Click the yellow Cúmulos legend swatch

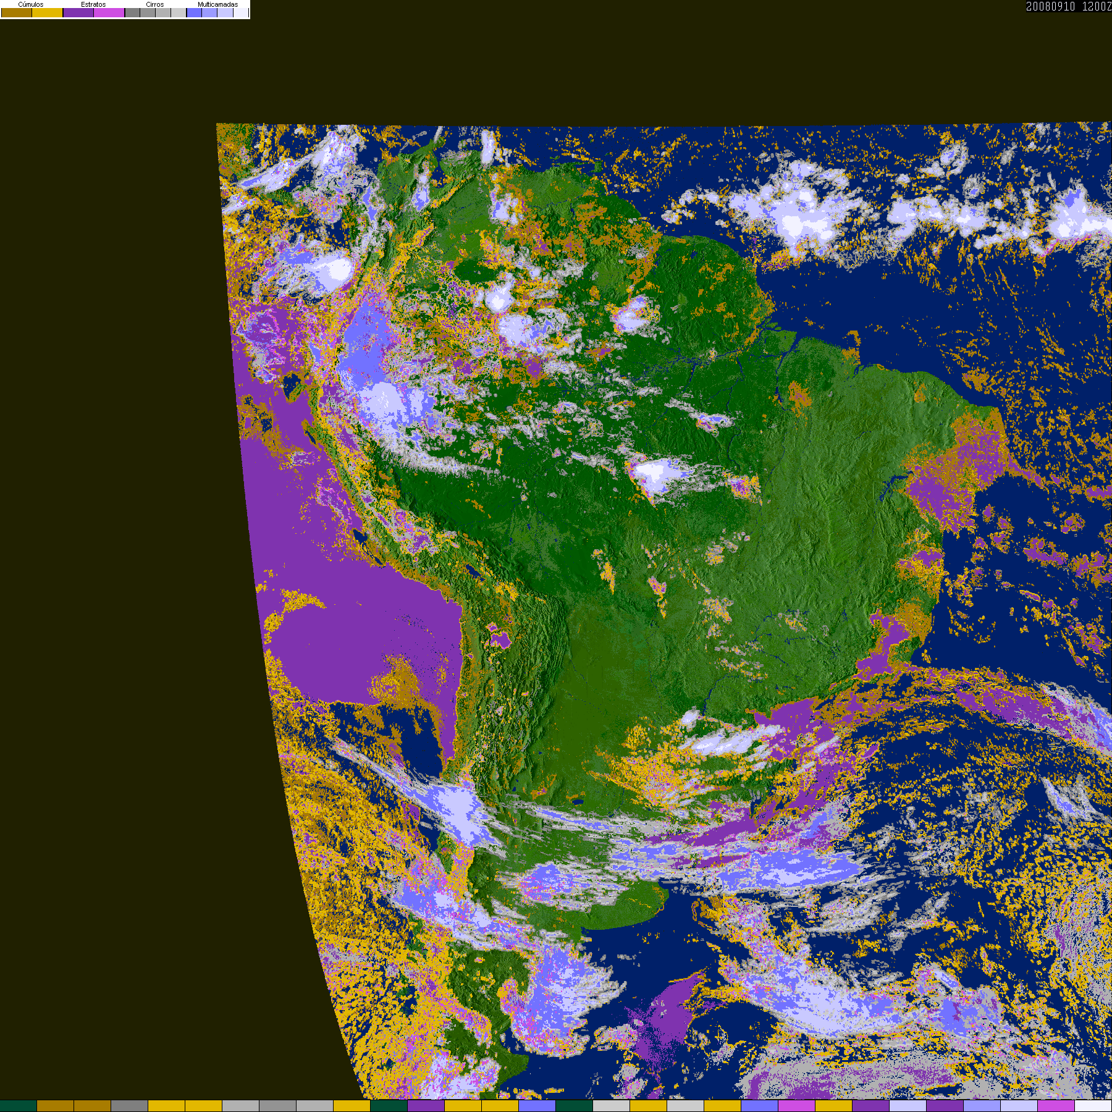click(x=47, y=12)
